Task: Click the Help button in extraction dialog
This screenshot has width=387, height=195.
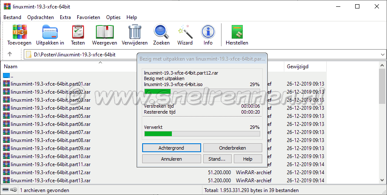Action: [248, 159]
